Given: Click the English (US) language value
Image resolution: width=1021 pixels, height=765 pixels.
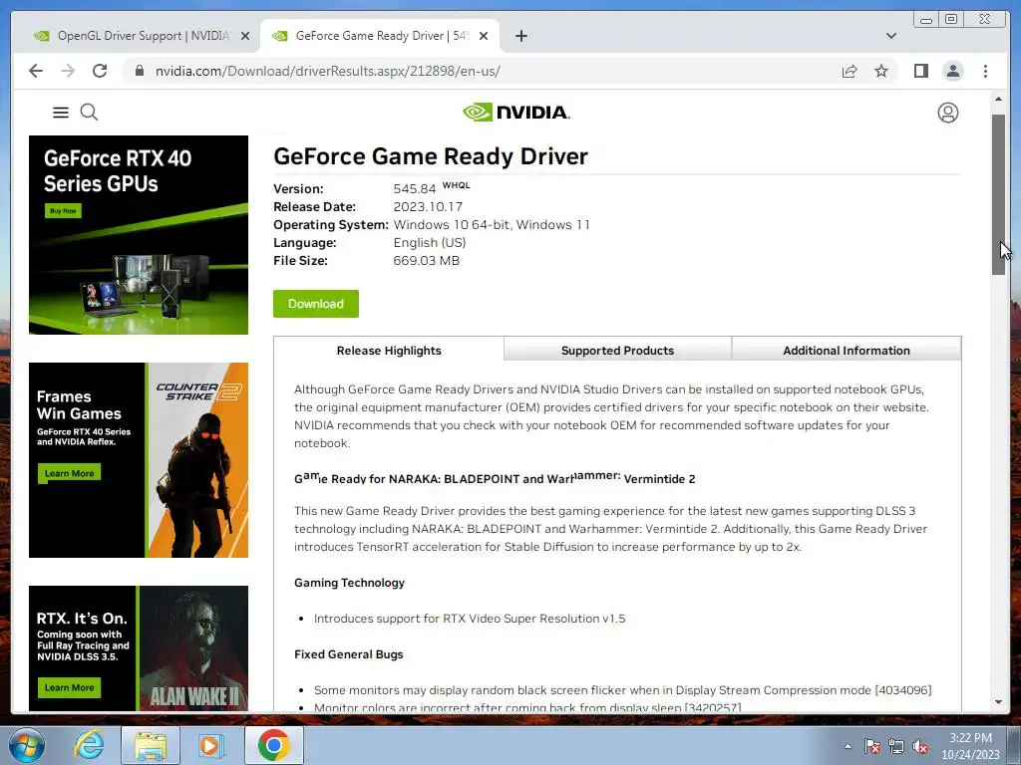Looking at the screenshot, I should (429, 243).
